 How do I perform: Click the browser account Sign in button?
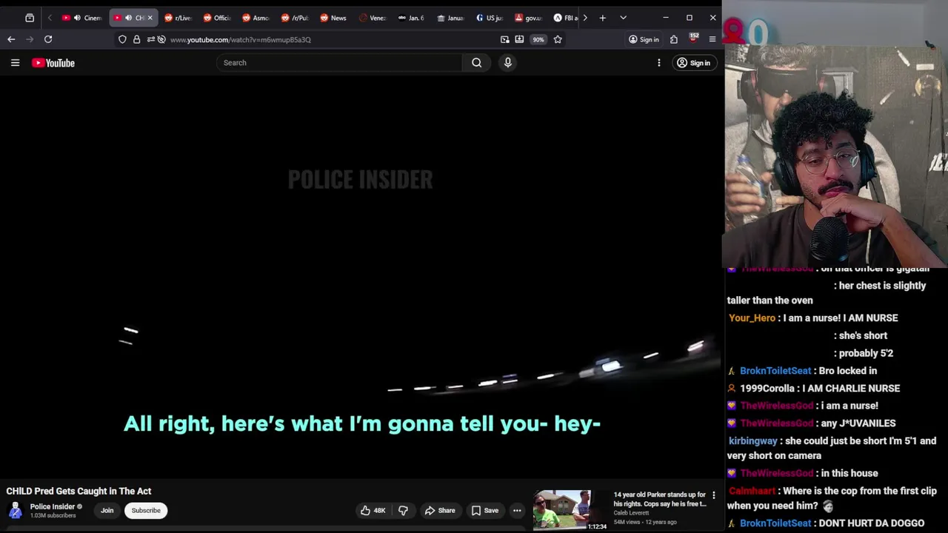coord(644,39)
